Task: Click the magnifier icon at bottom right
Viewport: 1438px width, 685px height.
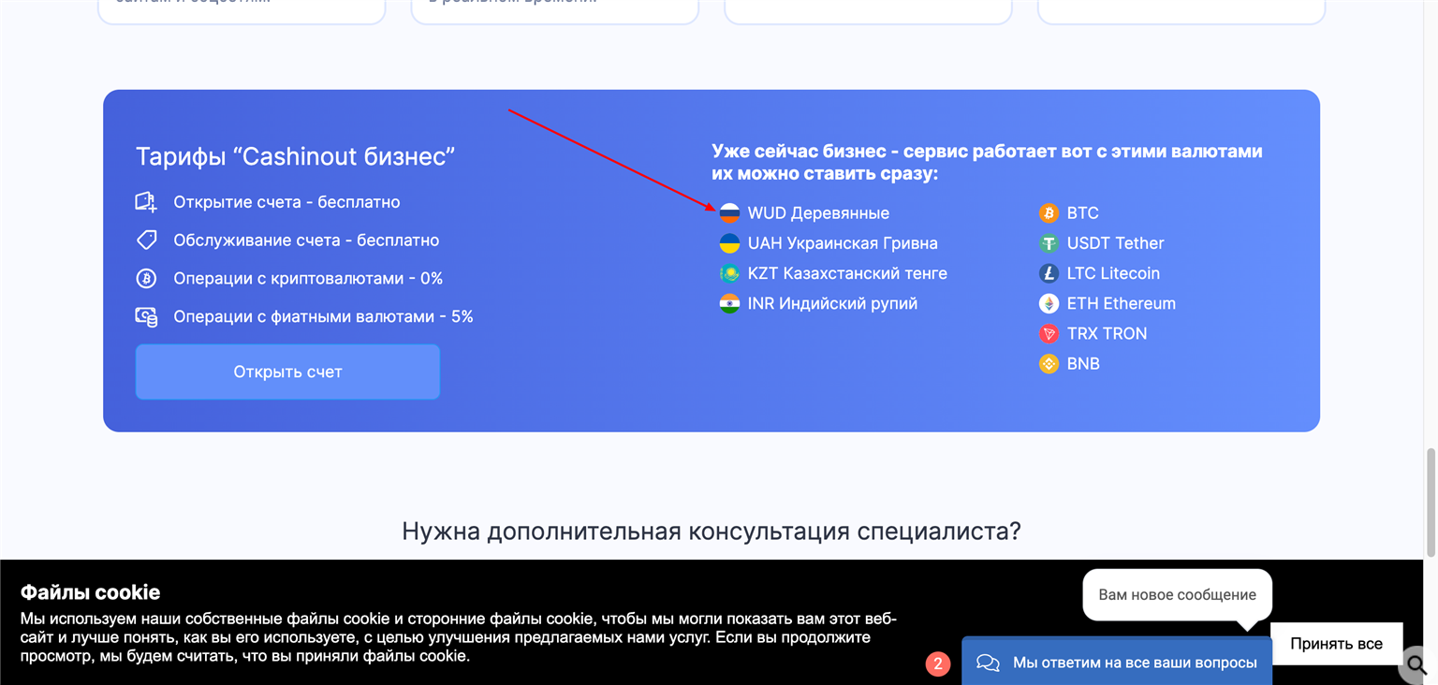Action: click(x=1416, y=665)
